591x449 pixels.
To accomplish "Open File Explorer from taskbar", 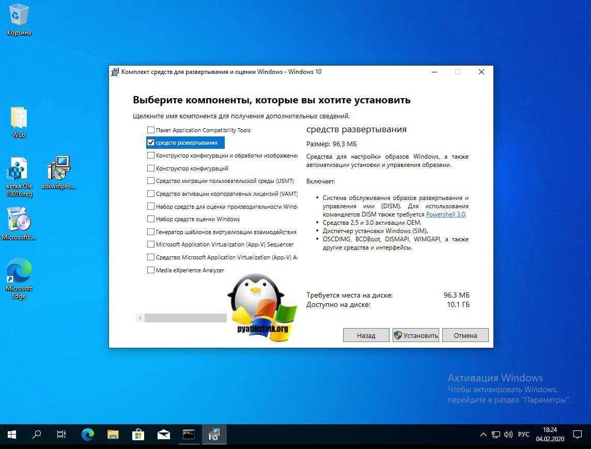I will point(113,435).
